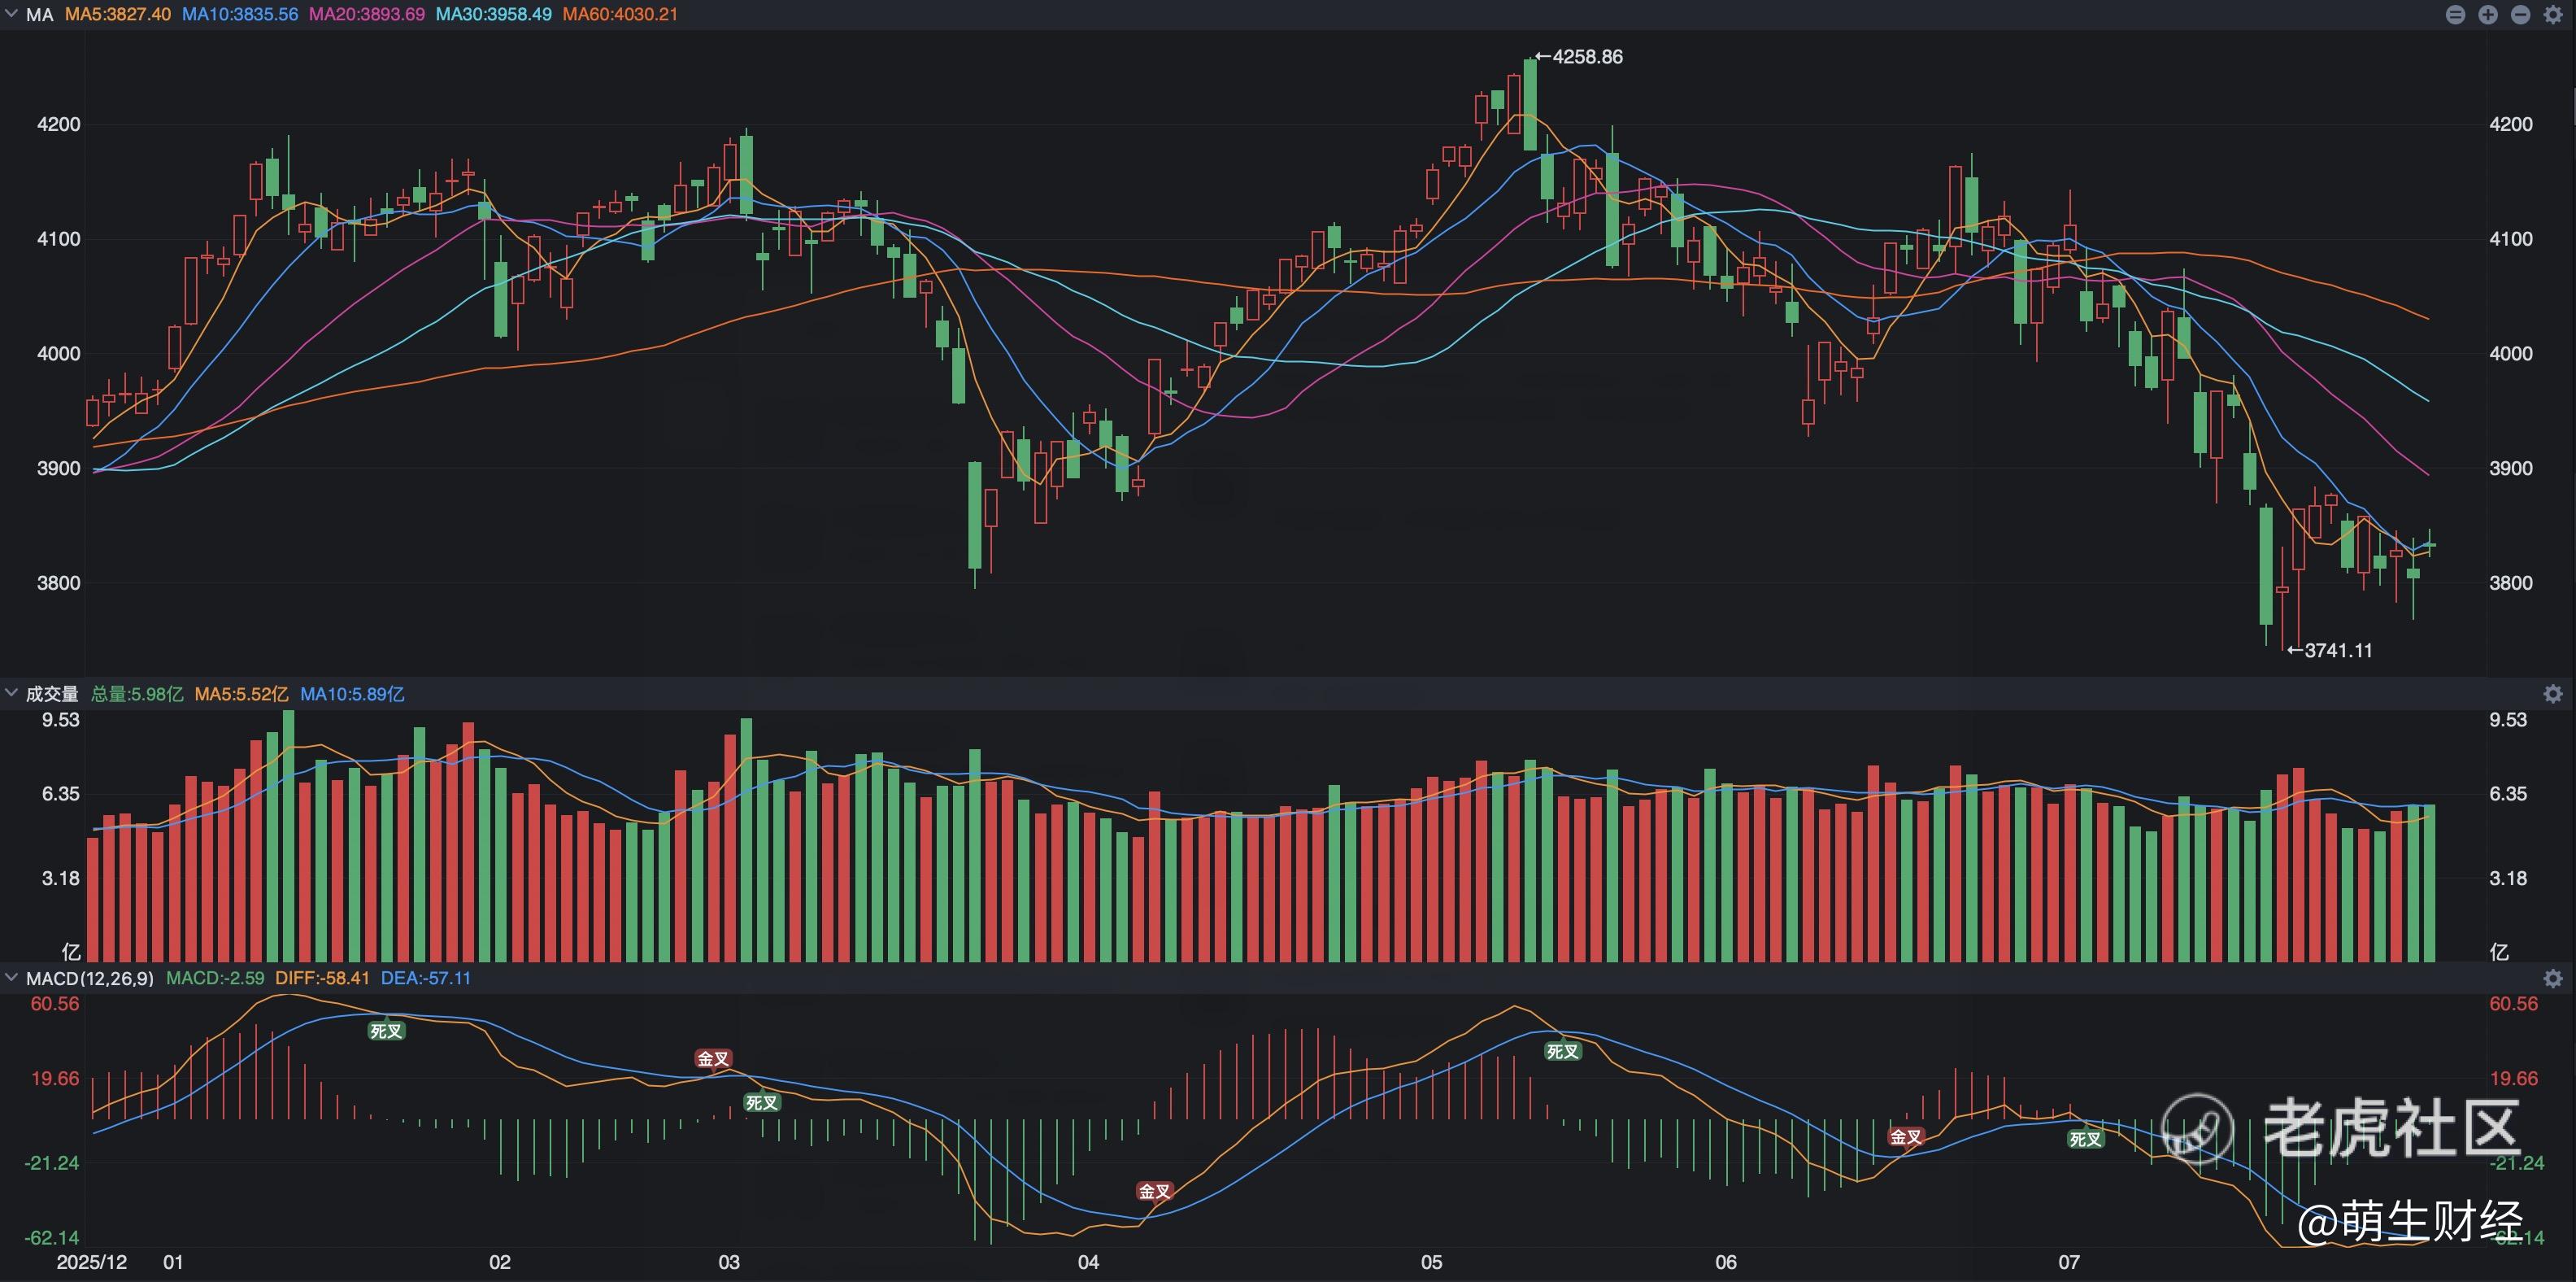This screenshot has width=2576, height=1282.
Task: Click the 01 month label on date axis
Action: (173, 1262)
